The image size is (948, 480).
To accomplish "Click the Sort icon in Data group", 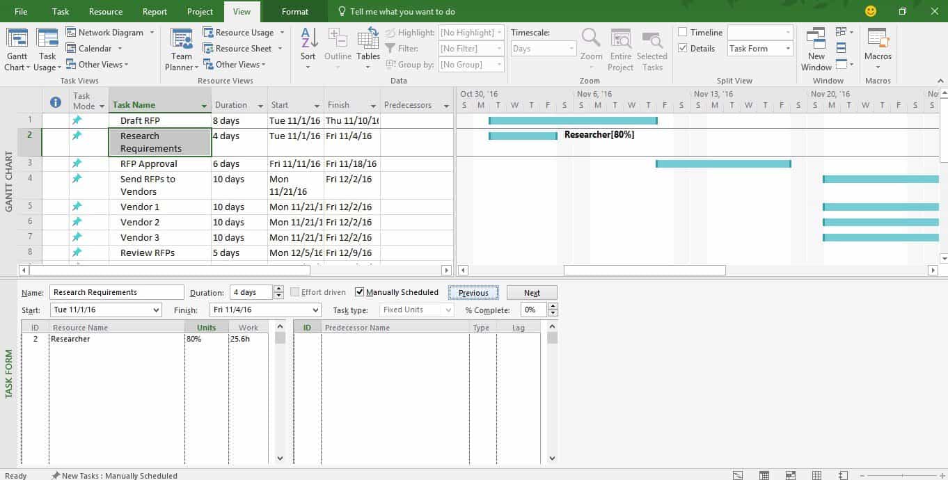I will 308,39.
